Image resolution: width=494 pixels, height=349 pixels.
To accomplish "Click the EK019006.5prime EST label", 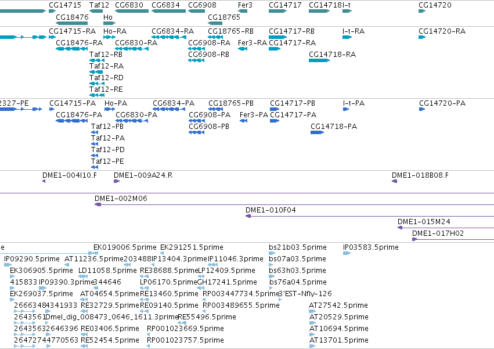I will pyautogui.click(x=125, y=247).
